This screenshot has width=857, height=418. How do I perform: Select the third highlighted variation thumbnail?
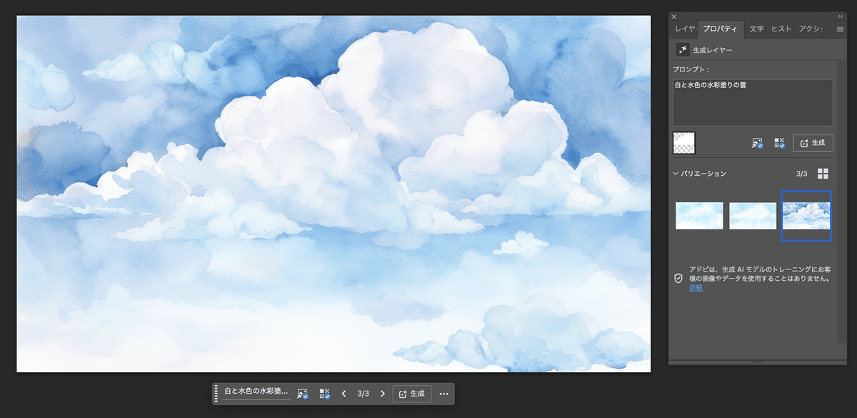coord(806,216)
